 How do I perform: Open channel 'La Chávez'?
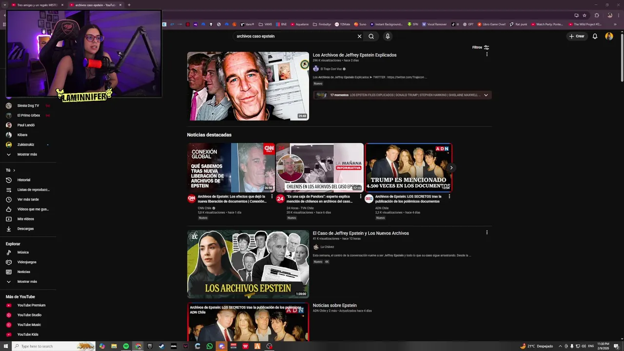[x=327, y=247]
